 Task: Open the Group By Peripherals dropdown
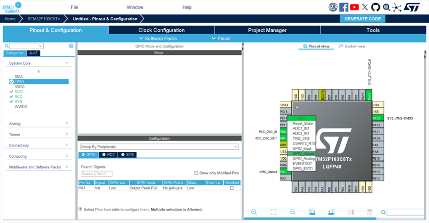coord(159,147)
